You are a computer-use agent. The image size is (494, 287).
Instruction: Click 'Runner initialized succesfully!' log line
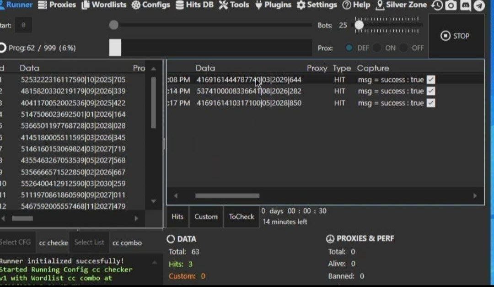click(62, 261)
